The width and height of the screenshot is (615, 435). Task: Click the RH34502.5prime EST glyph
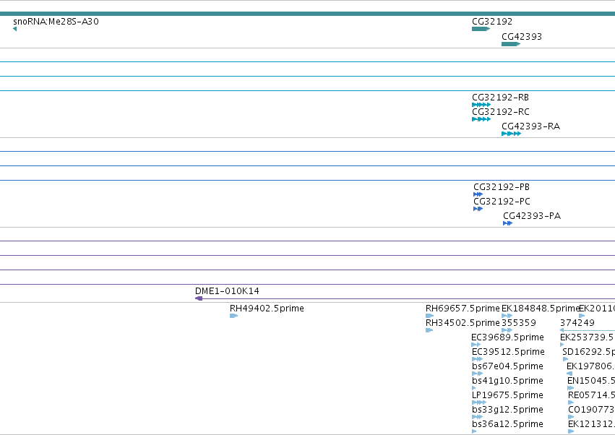[429, 330]
